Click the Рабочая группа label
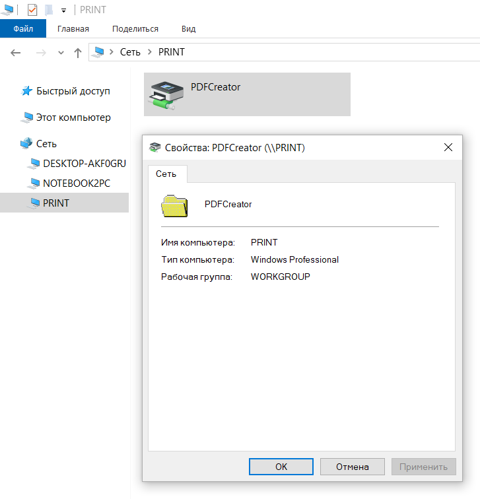Viewport: 480px width, 499px height. (197, 277)
